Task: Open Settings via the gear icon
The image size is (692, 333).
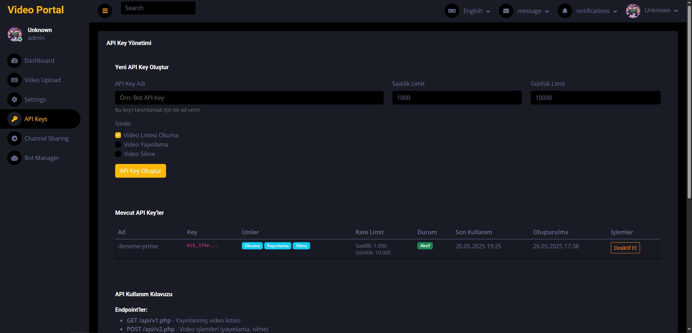Action: pyautogui.click(x=14, y=99)
